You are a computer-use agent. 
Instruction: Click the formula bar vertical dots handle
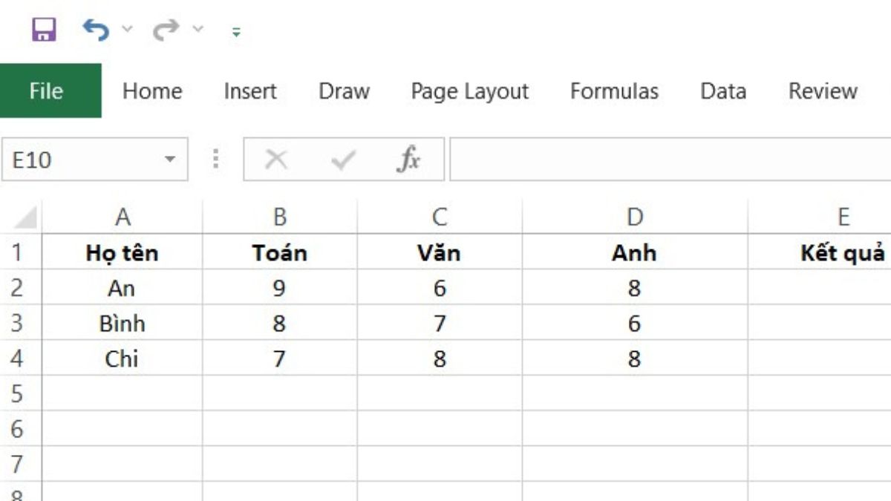(x=216, y=159)
